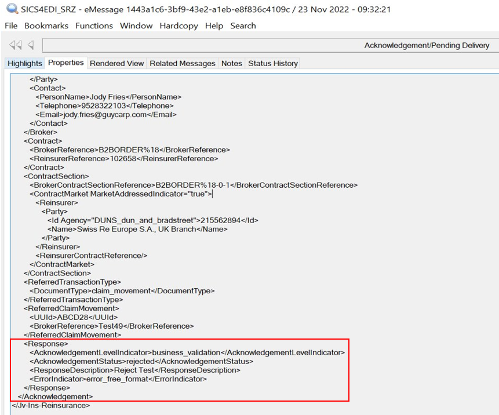Go to the Status History tab
499x415 pixels.
272,63
